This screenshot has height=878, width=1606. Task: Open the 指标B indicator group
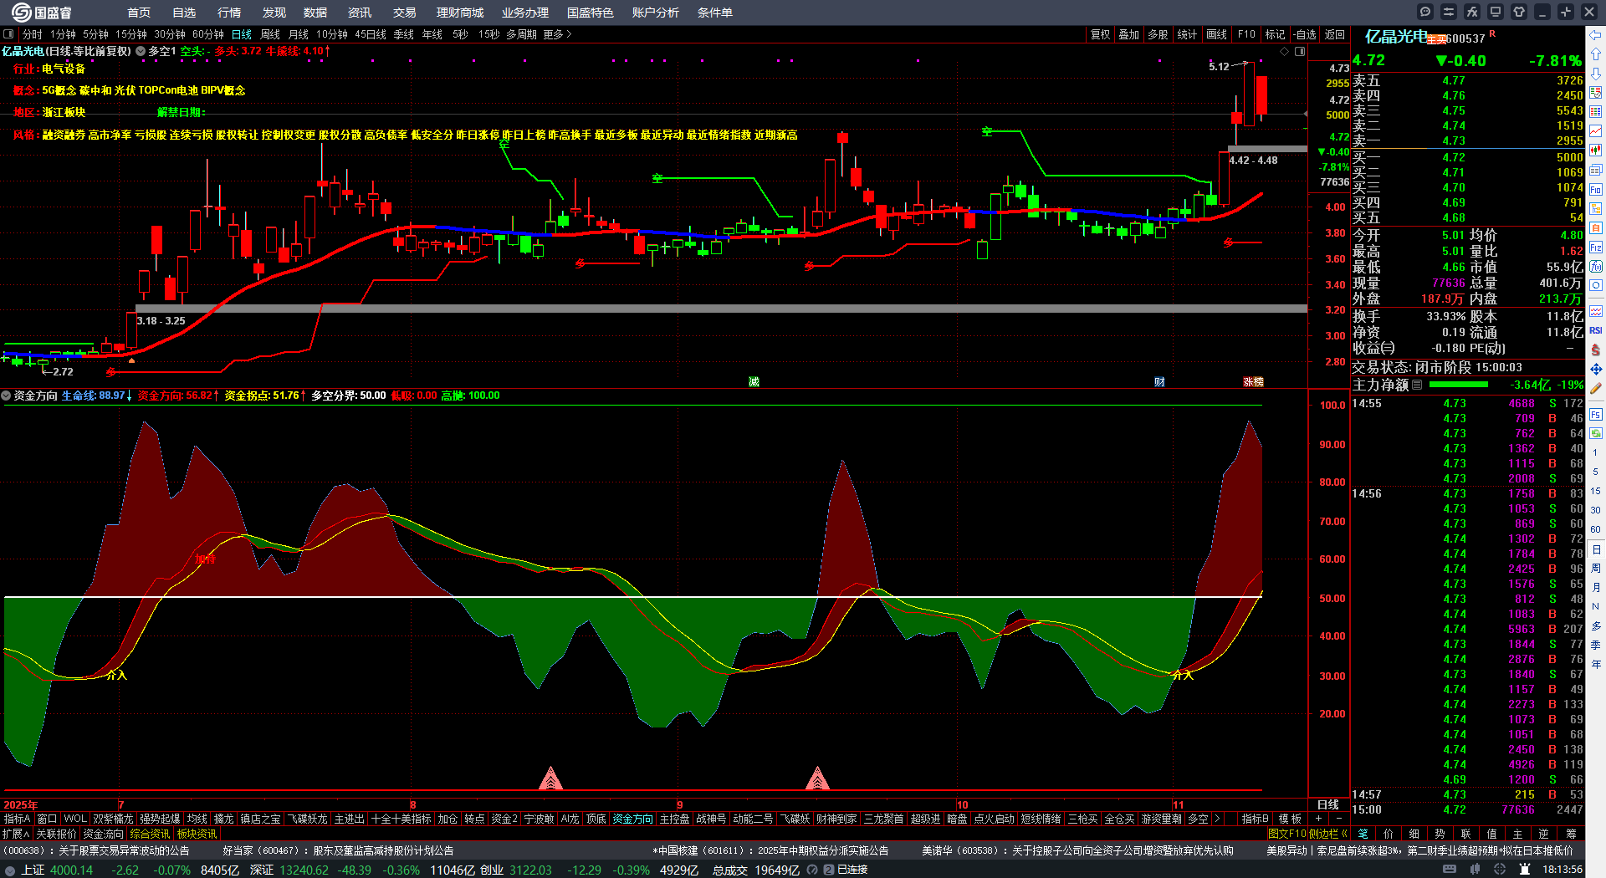pyautogui.click(x=1255, y=819)
